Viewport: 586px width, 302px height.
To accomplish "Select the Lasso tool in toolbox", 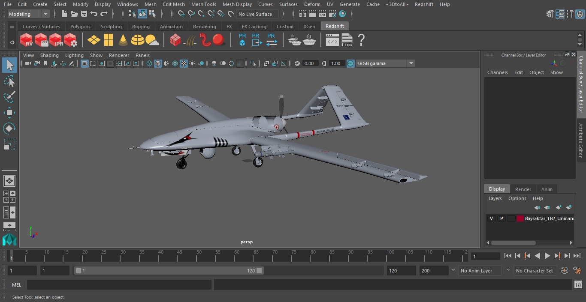I will [9, 81].
